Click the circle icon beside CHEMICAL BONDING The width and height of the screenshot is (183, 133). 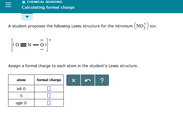tap(24, 2)
